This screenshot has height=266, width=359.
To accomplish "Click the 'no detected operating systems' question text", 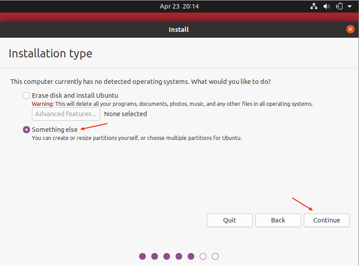I will pyautogui.click(x=140, y=82).
